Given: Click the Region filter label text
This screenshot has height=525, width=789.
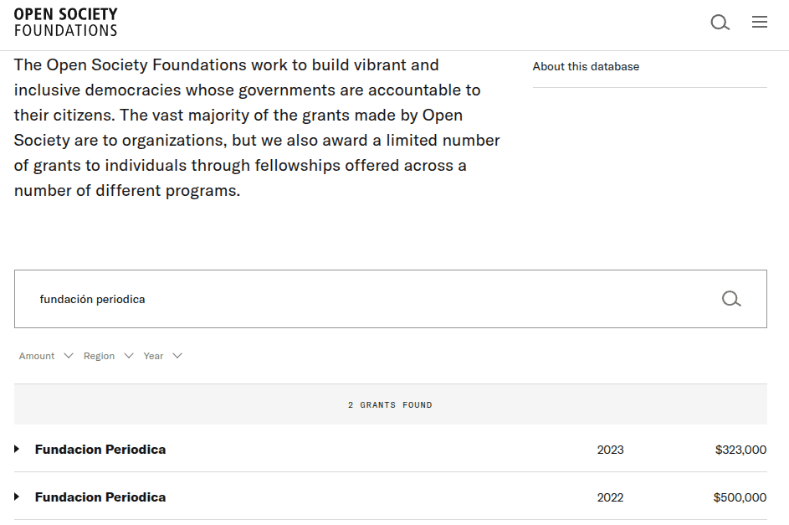Looking at the screenshot, I should coord(99,356).
